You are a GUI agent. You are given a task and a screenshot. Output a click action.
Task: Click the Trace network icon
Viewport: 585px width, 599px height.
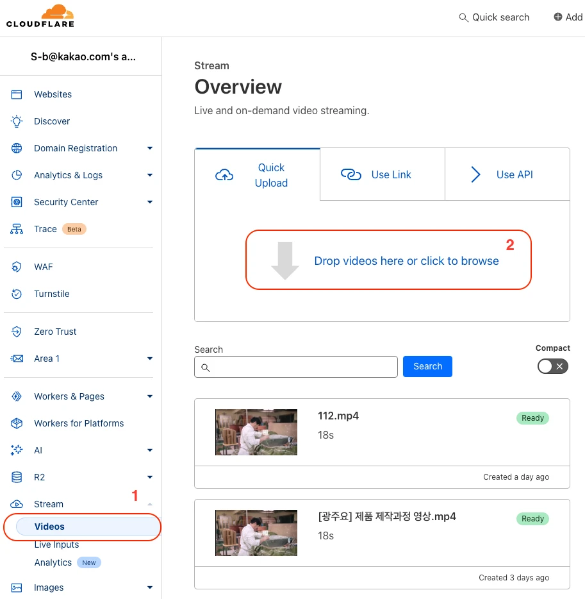pos(17,229)
